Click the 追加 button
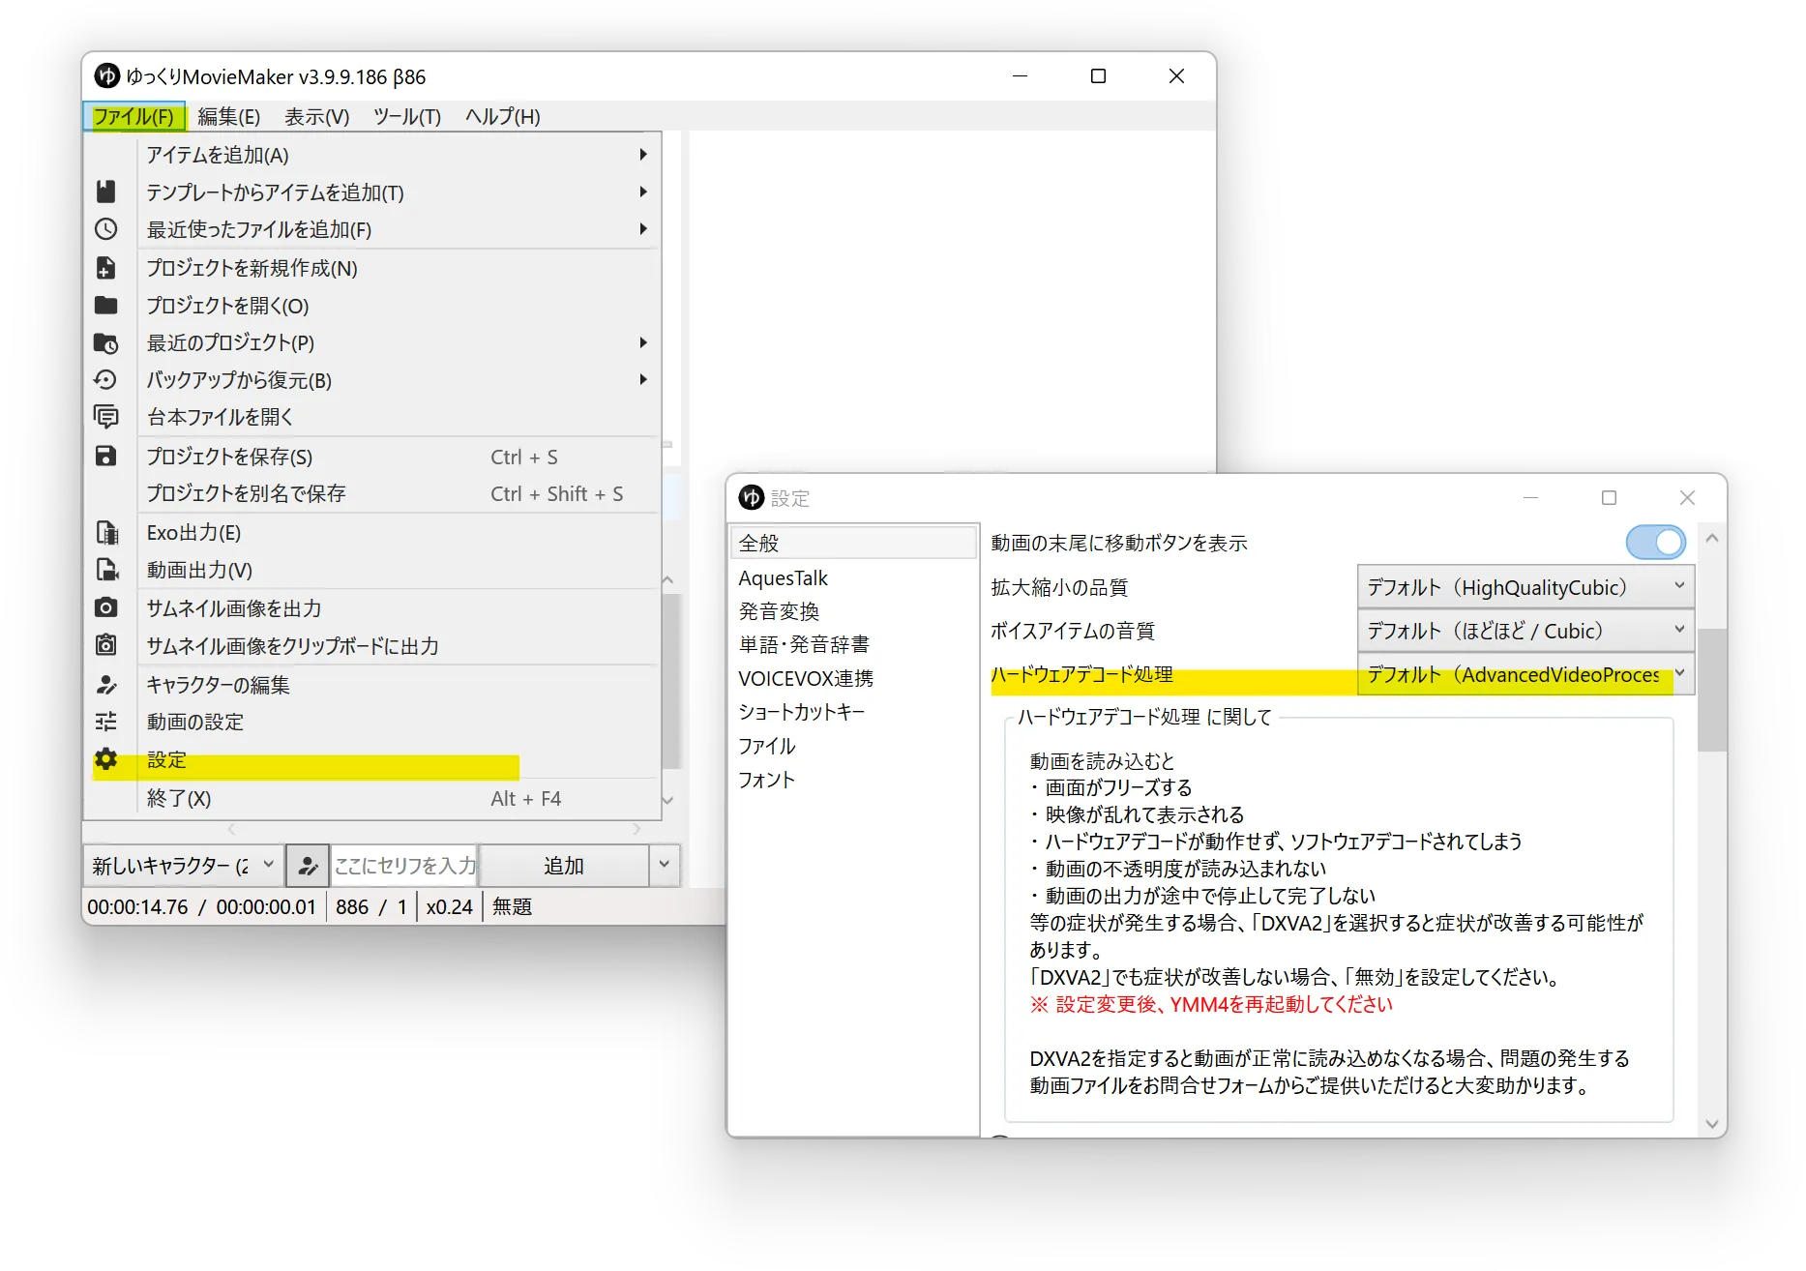 point(564,866)
